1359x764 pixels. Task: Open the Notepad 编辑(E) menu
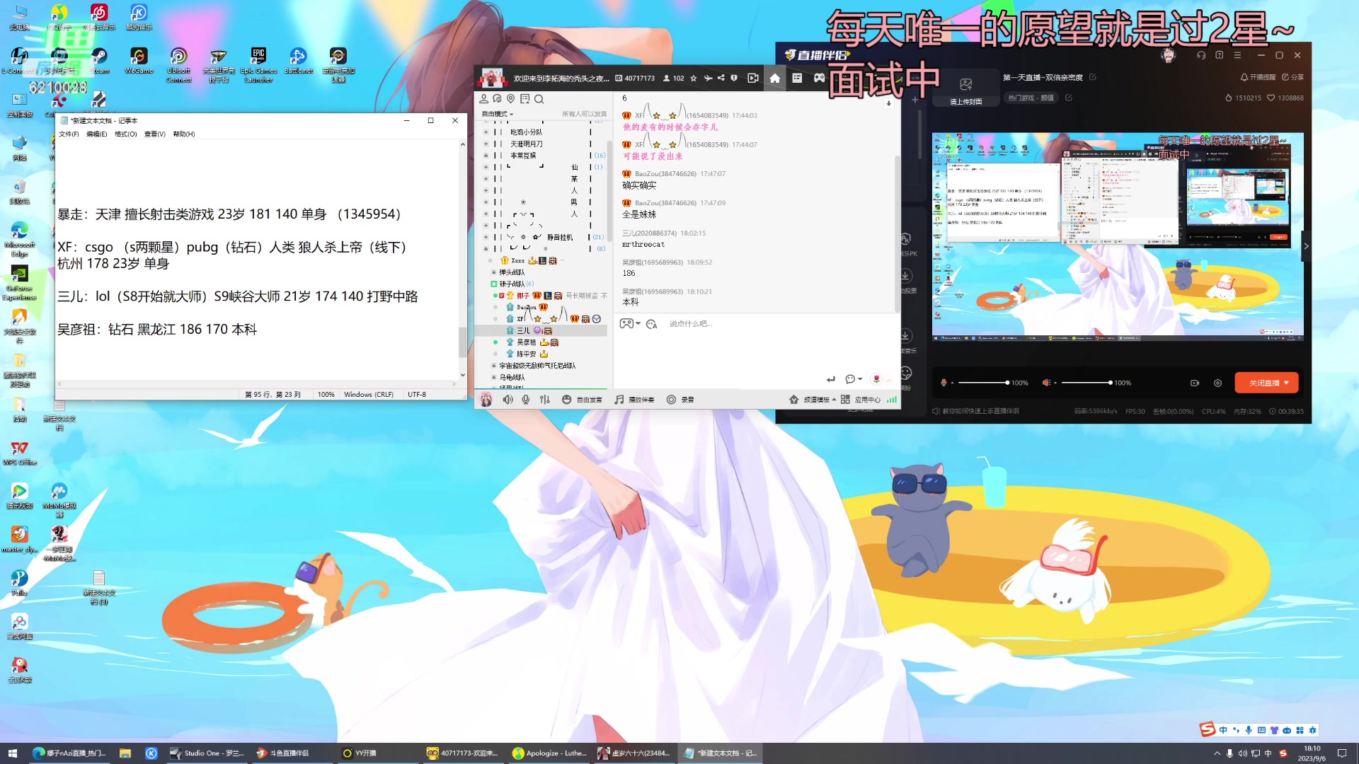pyautogui.click(x=97, y=134)
